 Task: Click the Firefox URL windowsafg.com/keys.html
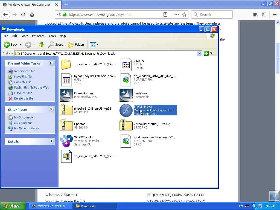point(101,15)
